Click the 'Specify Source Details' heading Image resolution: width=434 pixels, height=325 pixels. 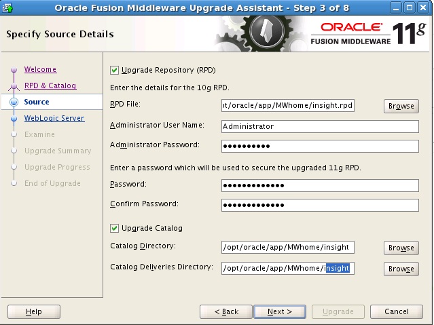click(x=60, y=34)
